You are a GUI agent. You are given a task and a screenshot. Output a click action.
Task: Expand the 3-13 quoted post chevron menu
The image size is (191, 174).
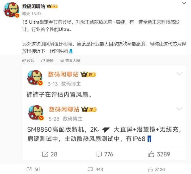pos(179,74)
